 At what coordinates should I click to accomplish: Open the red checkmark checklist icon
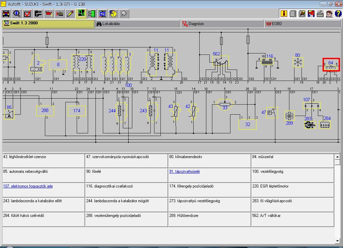point(27,14)
